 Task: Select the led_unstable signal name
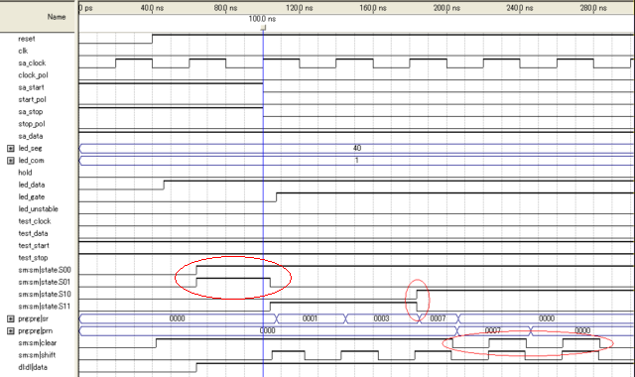(x=38, y=209)
